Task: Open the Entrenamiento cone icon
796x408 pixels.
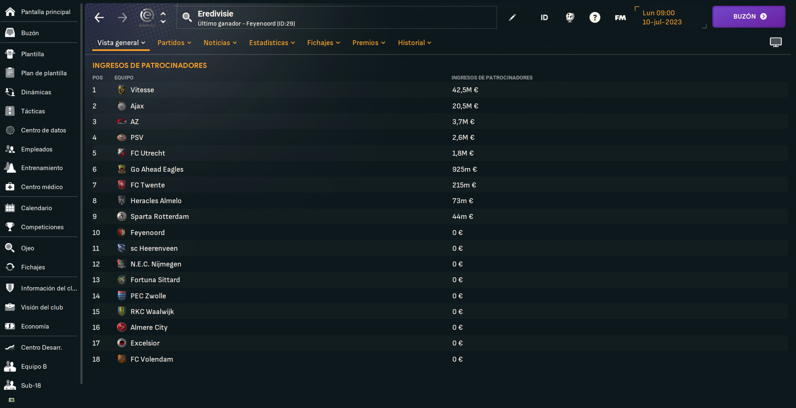Action: pos(10,168)
